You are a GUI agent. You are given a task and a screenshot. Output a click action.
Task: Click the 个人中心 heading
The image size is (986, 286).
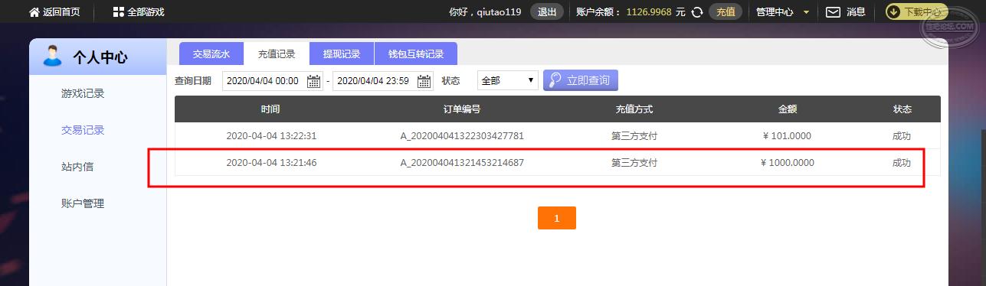point(100,57)
